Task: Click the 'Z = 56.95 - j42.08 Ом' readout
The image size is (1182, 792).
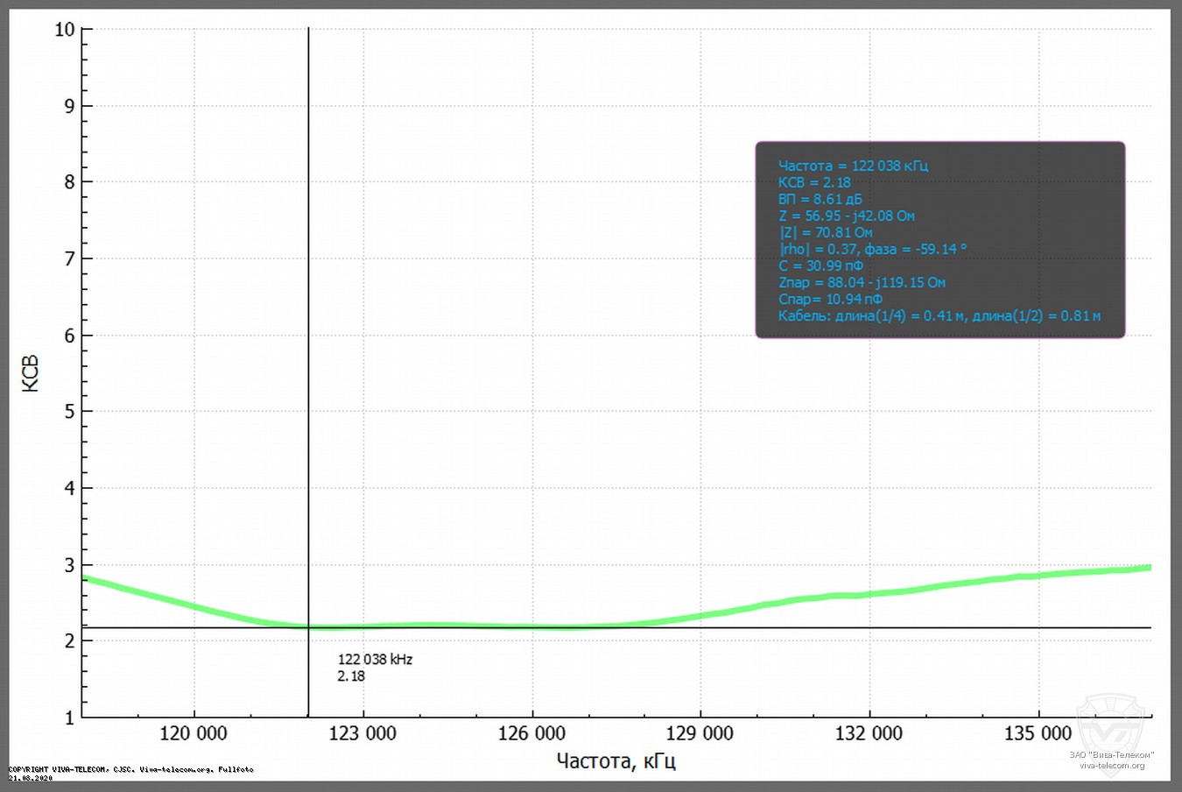Action: (846, 216)
